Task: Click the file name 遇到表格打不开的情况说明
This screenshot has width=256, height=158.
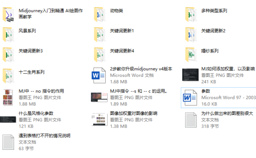Action: pos(45,136)
